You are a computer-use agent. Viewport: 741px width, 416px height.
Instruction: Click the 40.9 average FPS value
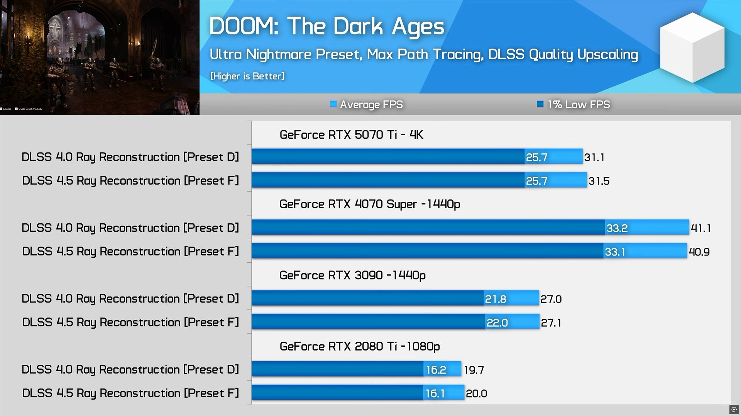point(699,252)
